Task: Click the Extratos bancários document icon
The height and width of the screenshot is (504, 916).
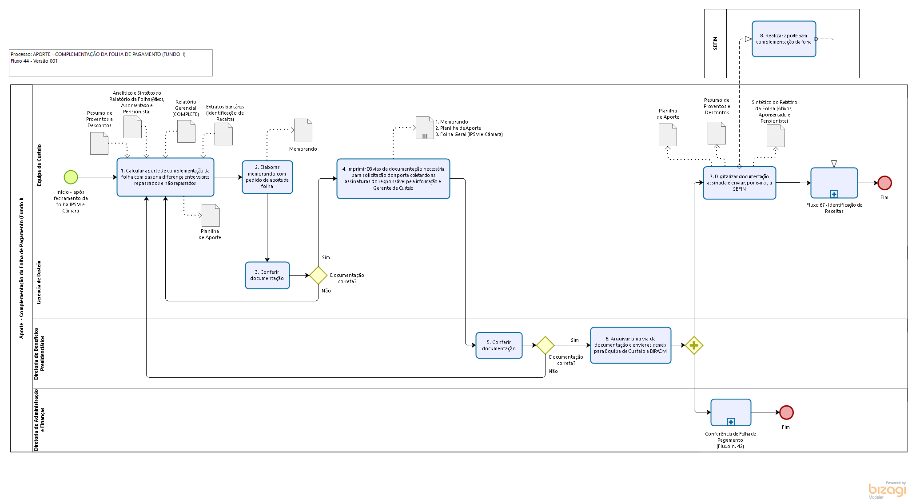Action: pos(223,134)
